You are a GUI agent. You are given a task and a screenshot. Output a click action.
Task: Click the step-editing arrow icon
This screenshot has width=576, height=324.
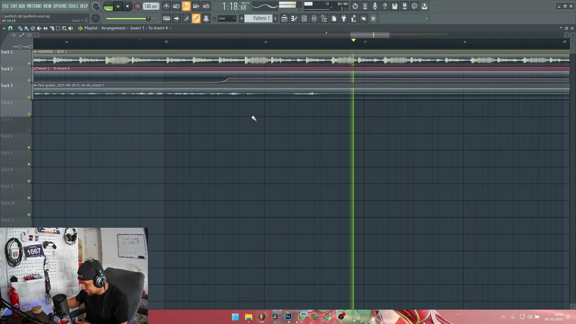pyautogui.click(x=176, y=18)
